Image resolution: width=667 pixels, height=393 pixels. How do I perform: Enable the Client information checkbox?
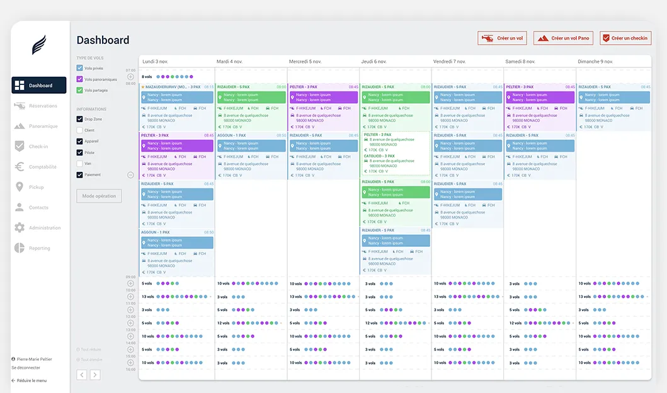tap(79, 130)
